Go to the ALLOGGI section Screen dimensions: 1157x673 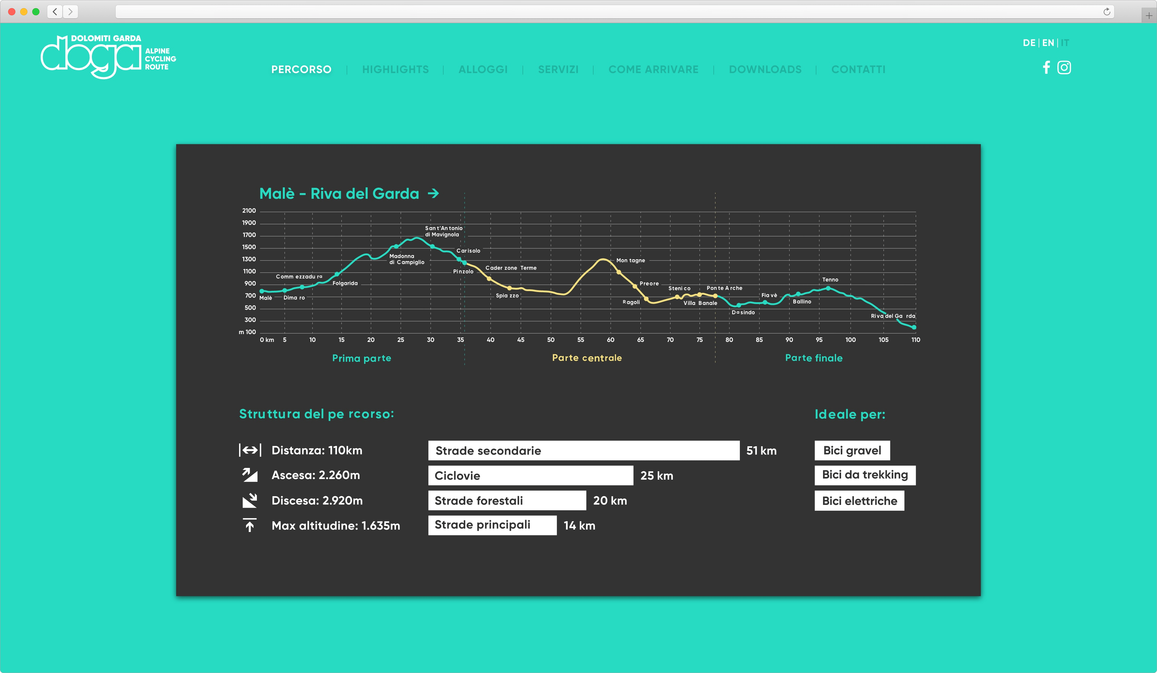483,69
